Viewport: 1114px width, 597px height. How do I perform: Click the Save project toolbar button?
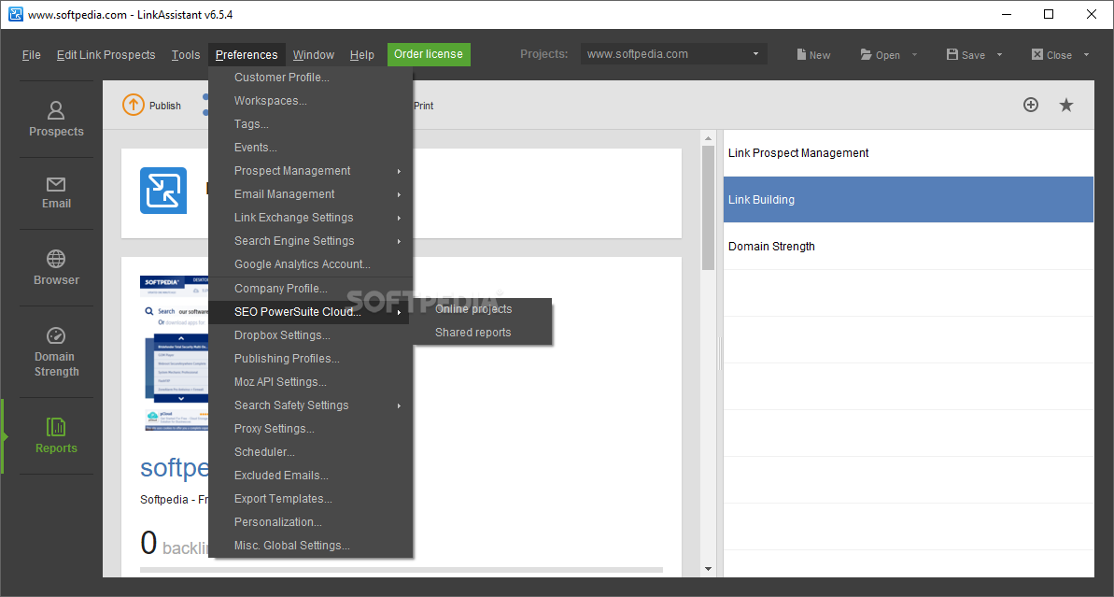pos(966,55)
